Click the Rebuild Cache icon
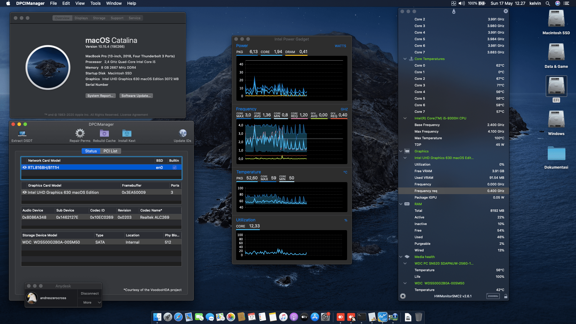Image resolution: width=576 pixels, height=324 pixels. [104, 133]
